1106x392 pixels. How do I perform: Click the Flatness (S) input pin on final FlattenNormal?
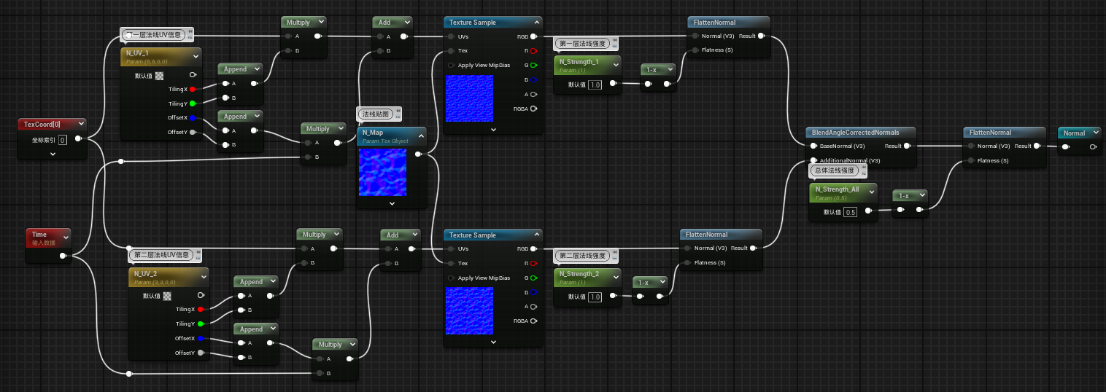pos(970,160)
